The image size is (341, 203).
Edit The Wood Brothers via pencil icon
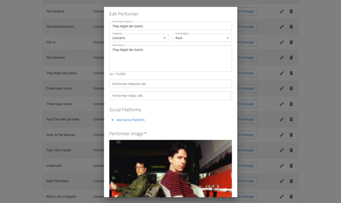(282, 27)
